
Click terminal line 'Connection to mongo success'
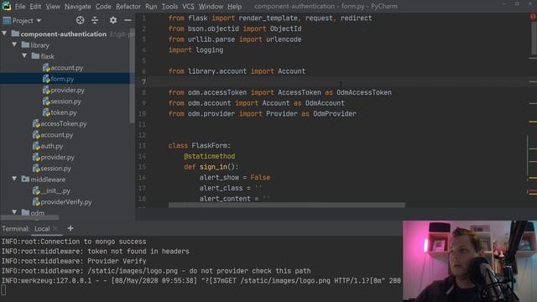74,242
